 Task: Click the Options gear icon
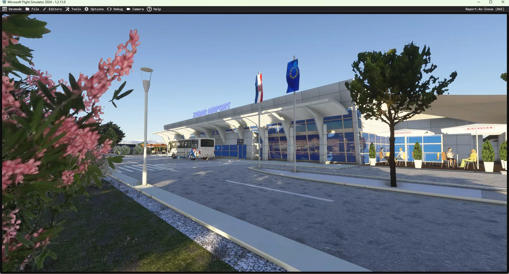(86, 9)
